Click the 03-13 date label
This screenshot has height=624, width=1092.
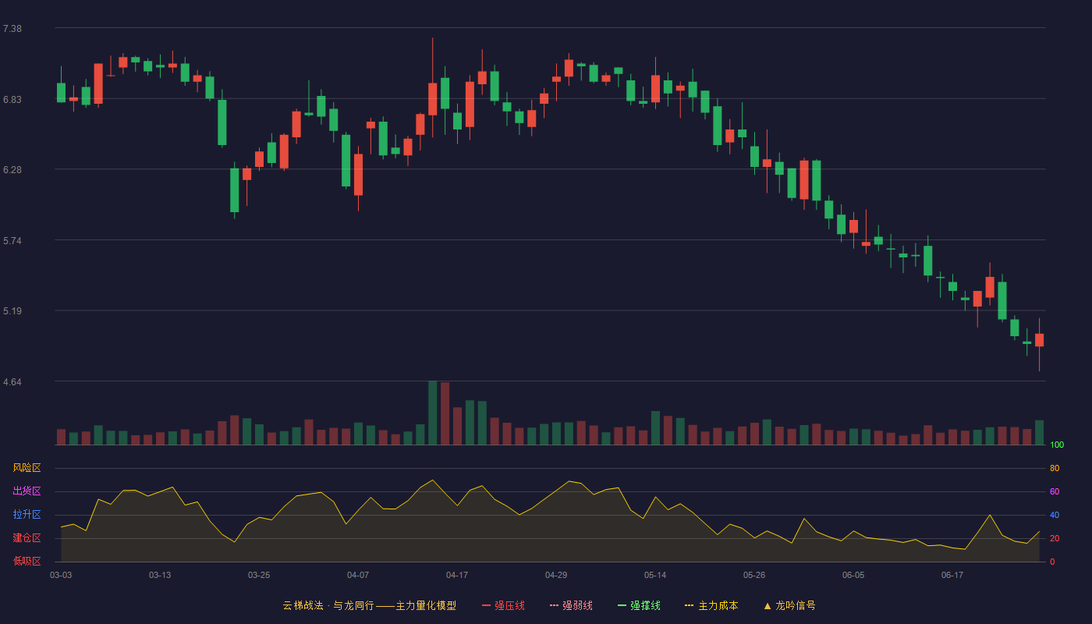160,575
